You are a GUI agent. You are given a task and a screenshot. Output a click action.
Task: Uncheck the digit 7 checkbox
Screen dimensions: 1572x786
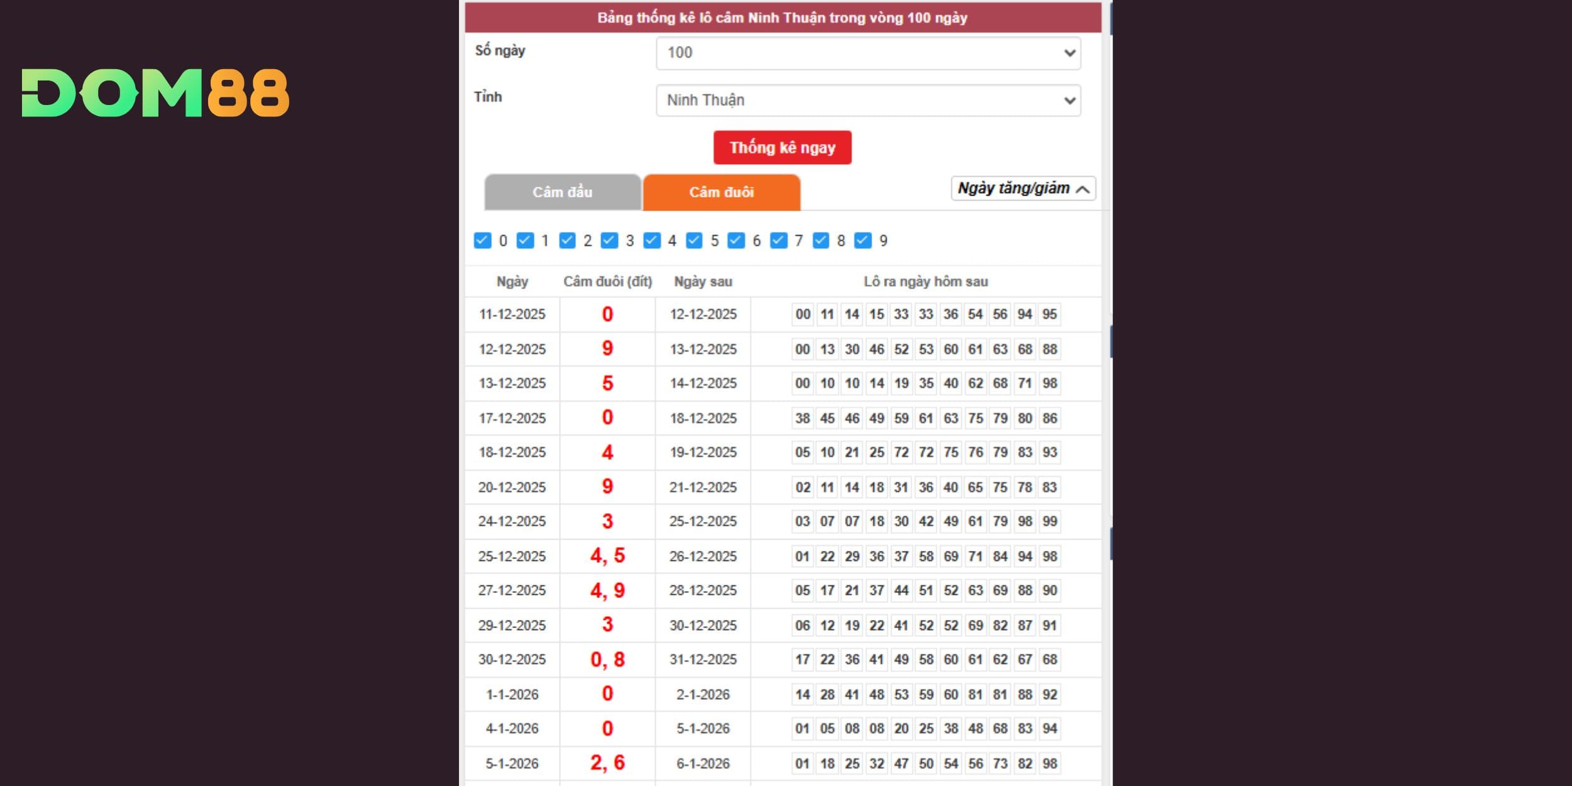pyautogui.click(x=778, y=240)
